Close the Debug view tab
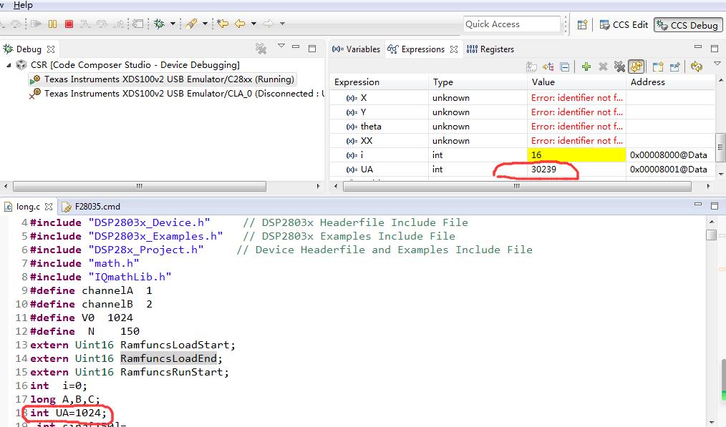726x427 pixels. 51,49
